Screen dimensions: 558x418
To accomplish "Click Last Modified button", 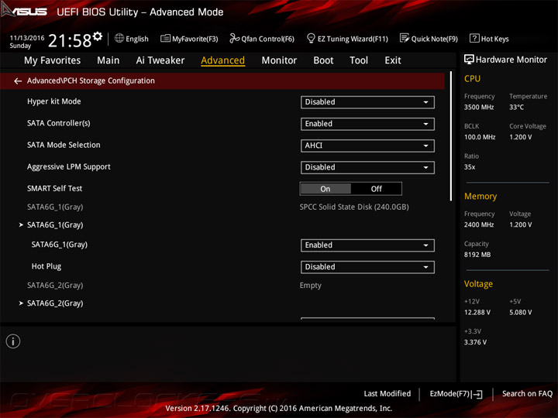I will (x=387, y=394).
